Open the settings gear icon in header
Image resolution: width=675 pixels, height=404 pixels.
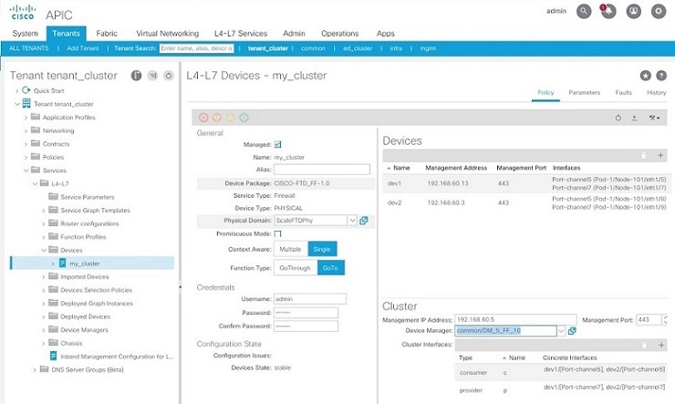point(659,11)
